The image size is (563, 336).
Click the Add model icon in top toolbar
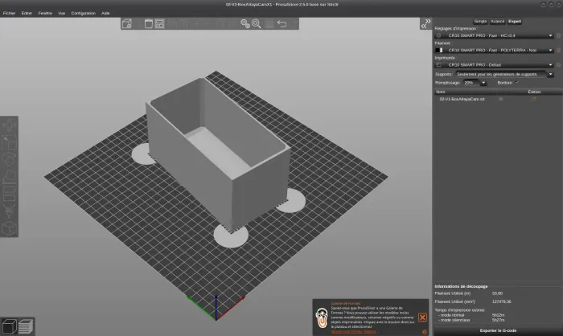pyautogui.click(x=127, y=23)
